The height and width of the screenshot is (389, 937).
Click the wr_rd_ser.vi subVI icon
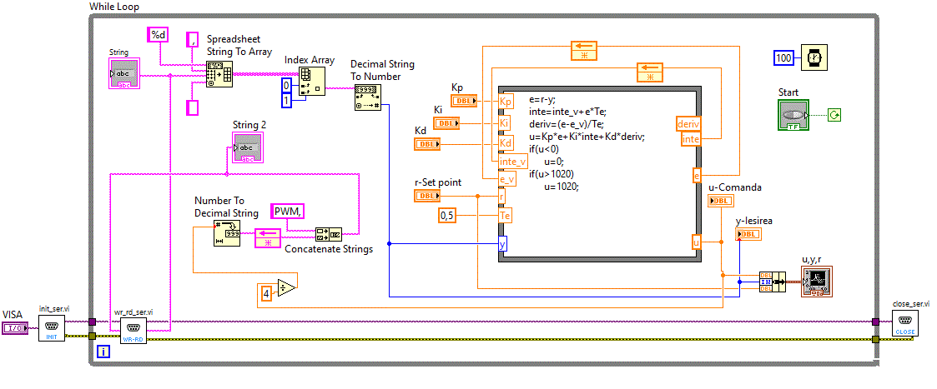click(x=133, y=330)
